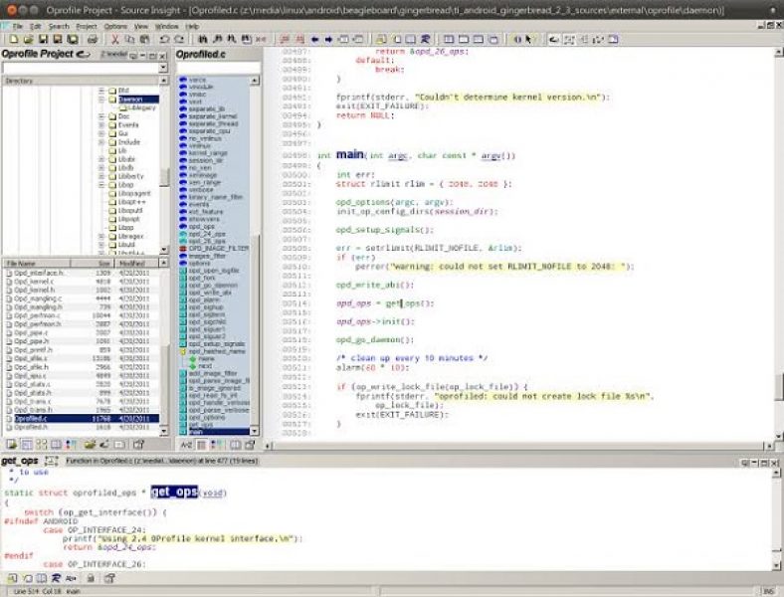Image resolution: width=784 pixels, height=597 pixels.
Task: Open the project file name dropdown
Action: click(164, 69)
